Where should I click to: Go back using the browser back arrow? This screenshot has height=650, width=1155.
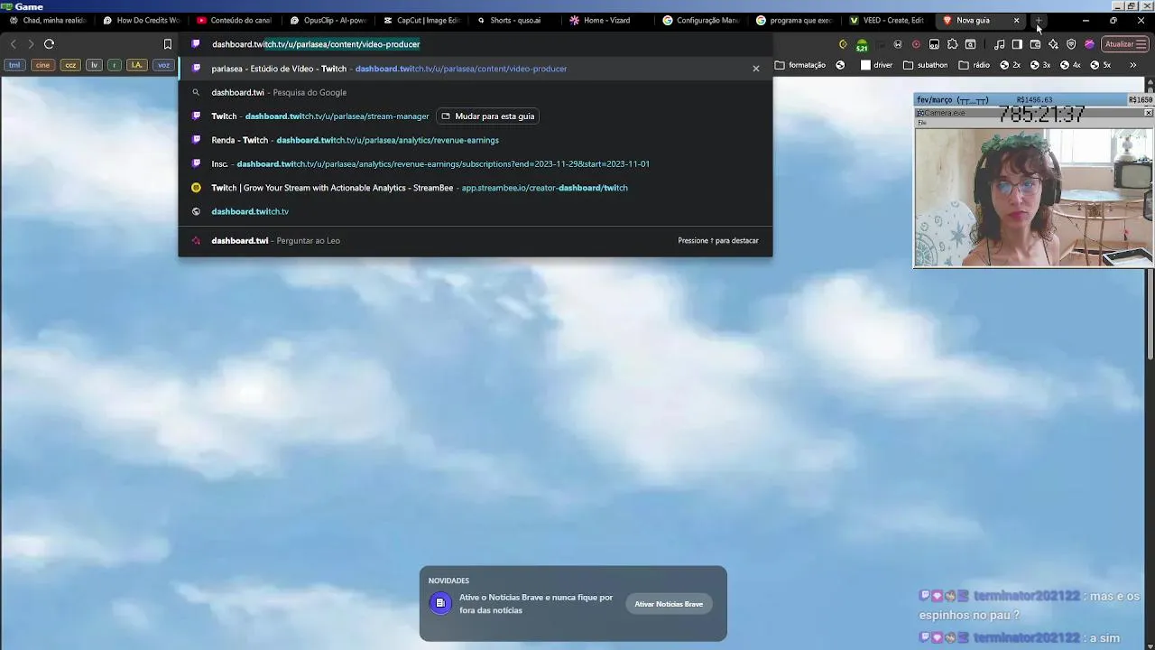[x=13, y=43]
